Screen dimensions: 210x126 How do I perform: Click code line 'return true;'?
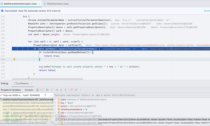[x=52, y=56]
